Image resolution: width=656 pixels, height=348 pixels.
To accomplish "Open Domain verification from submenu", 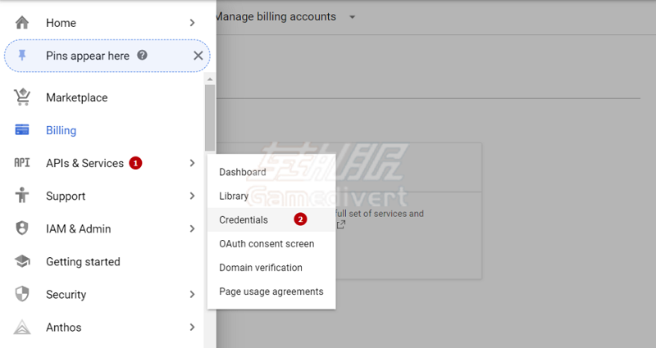I will (x=271, y=268).
